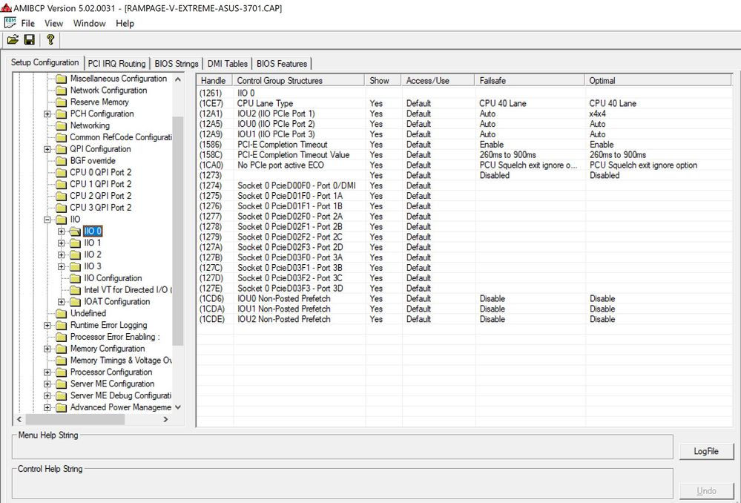The width and height of the screenshot is (741, 503).
Task: Click the Reserve Memory folder icon
Action: pos(61,102)
